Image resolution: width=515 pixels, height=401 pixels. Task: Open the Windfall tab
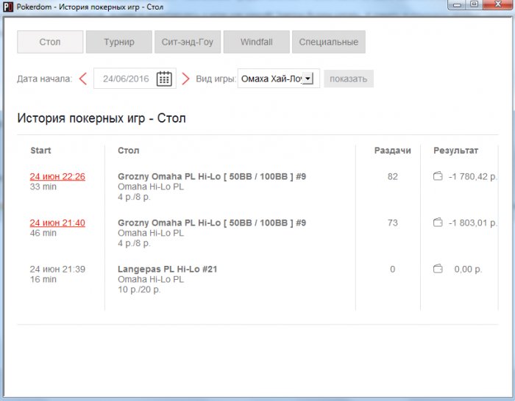(257, 42)
